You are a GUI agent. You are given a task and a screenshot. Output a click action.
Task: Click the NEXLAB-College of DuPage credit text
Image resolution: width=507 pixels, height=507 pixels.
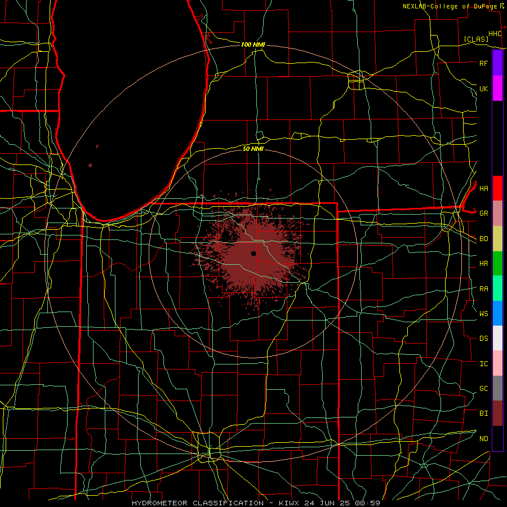pos(451,6)
